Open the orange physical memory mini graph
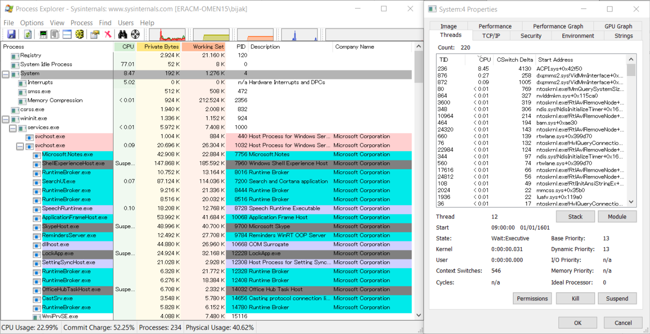Image resolution: width=650 pixels, height=334 pixels. (x=255, y=34)
